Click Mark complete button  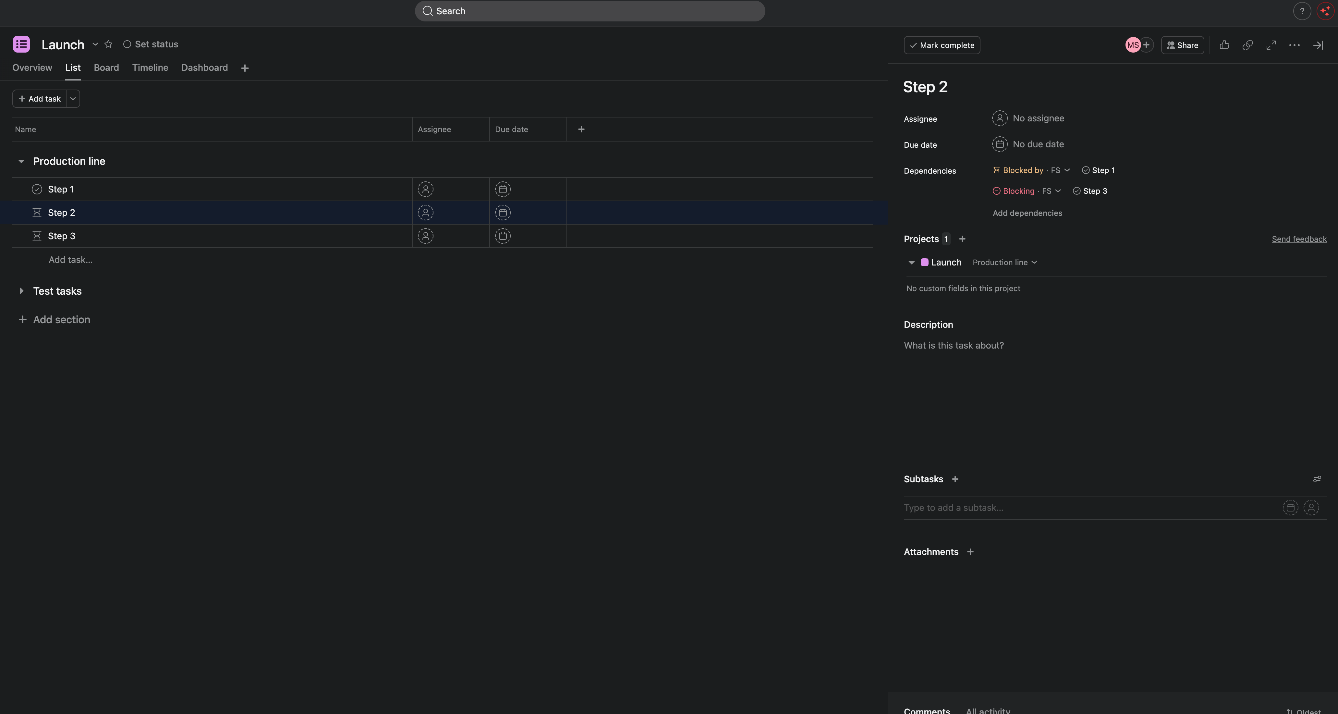942,45
